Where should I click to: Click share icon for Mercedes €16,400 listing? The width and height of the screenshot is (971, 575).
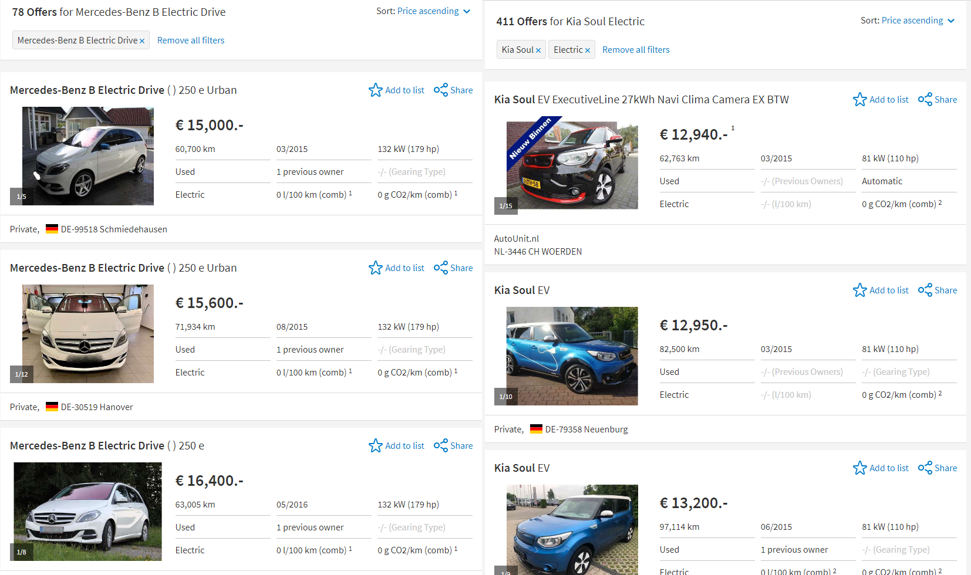point(441,445)
